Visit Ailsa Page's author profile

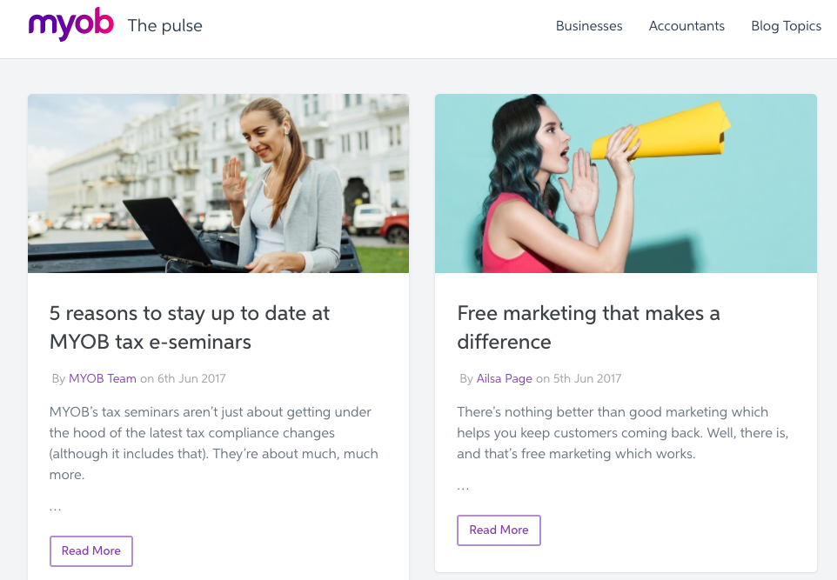coord(505,378)
